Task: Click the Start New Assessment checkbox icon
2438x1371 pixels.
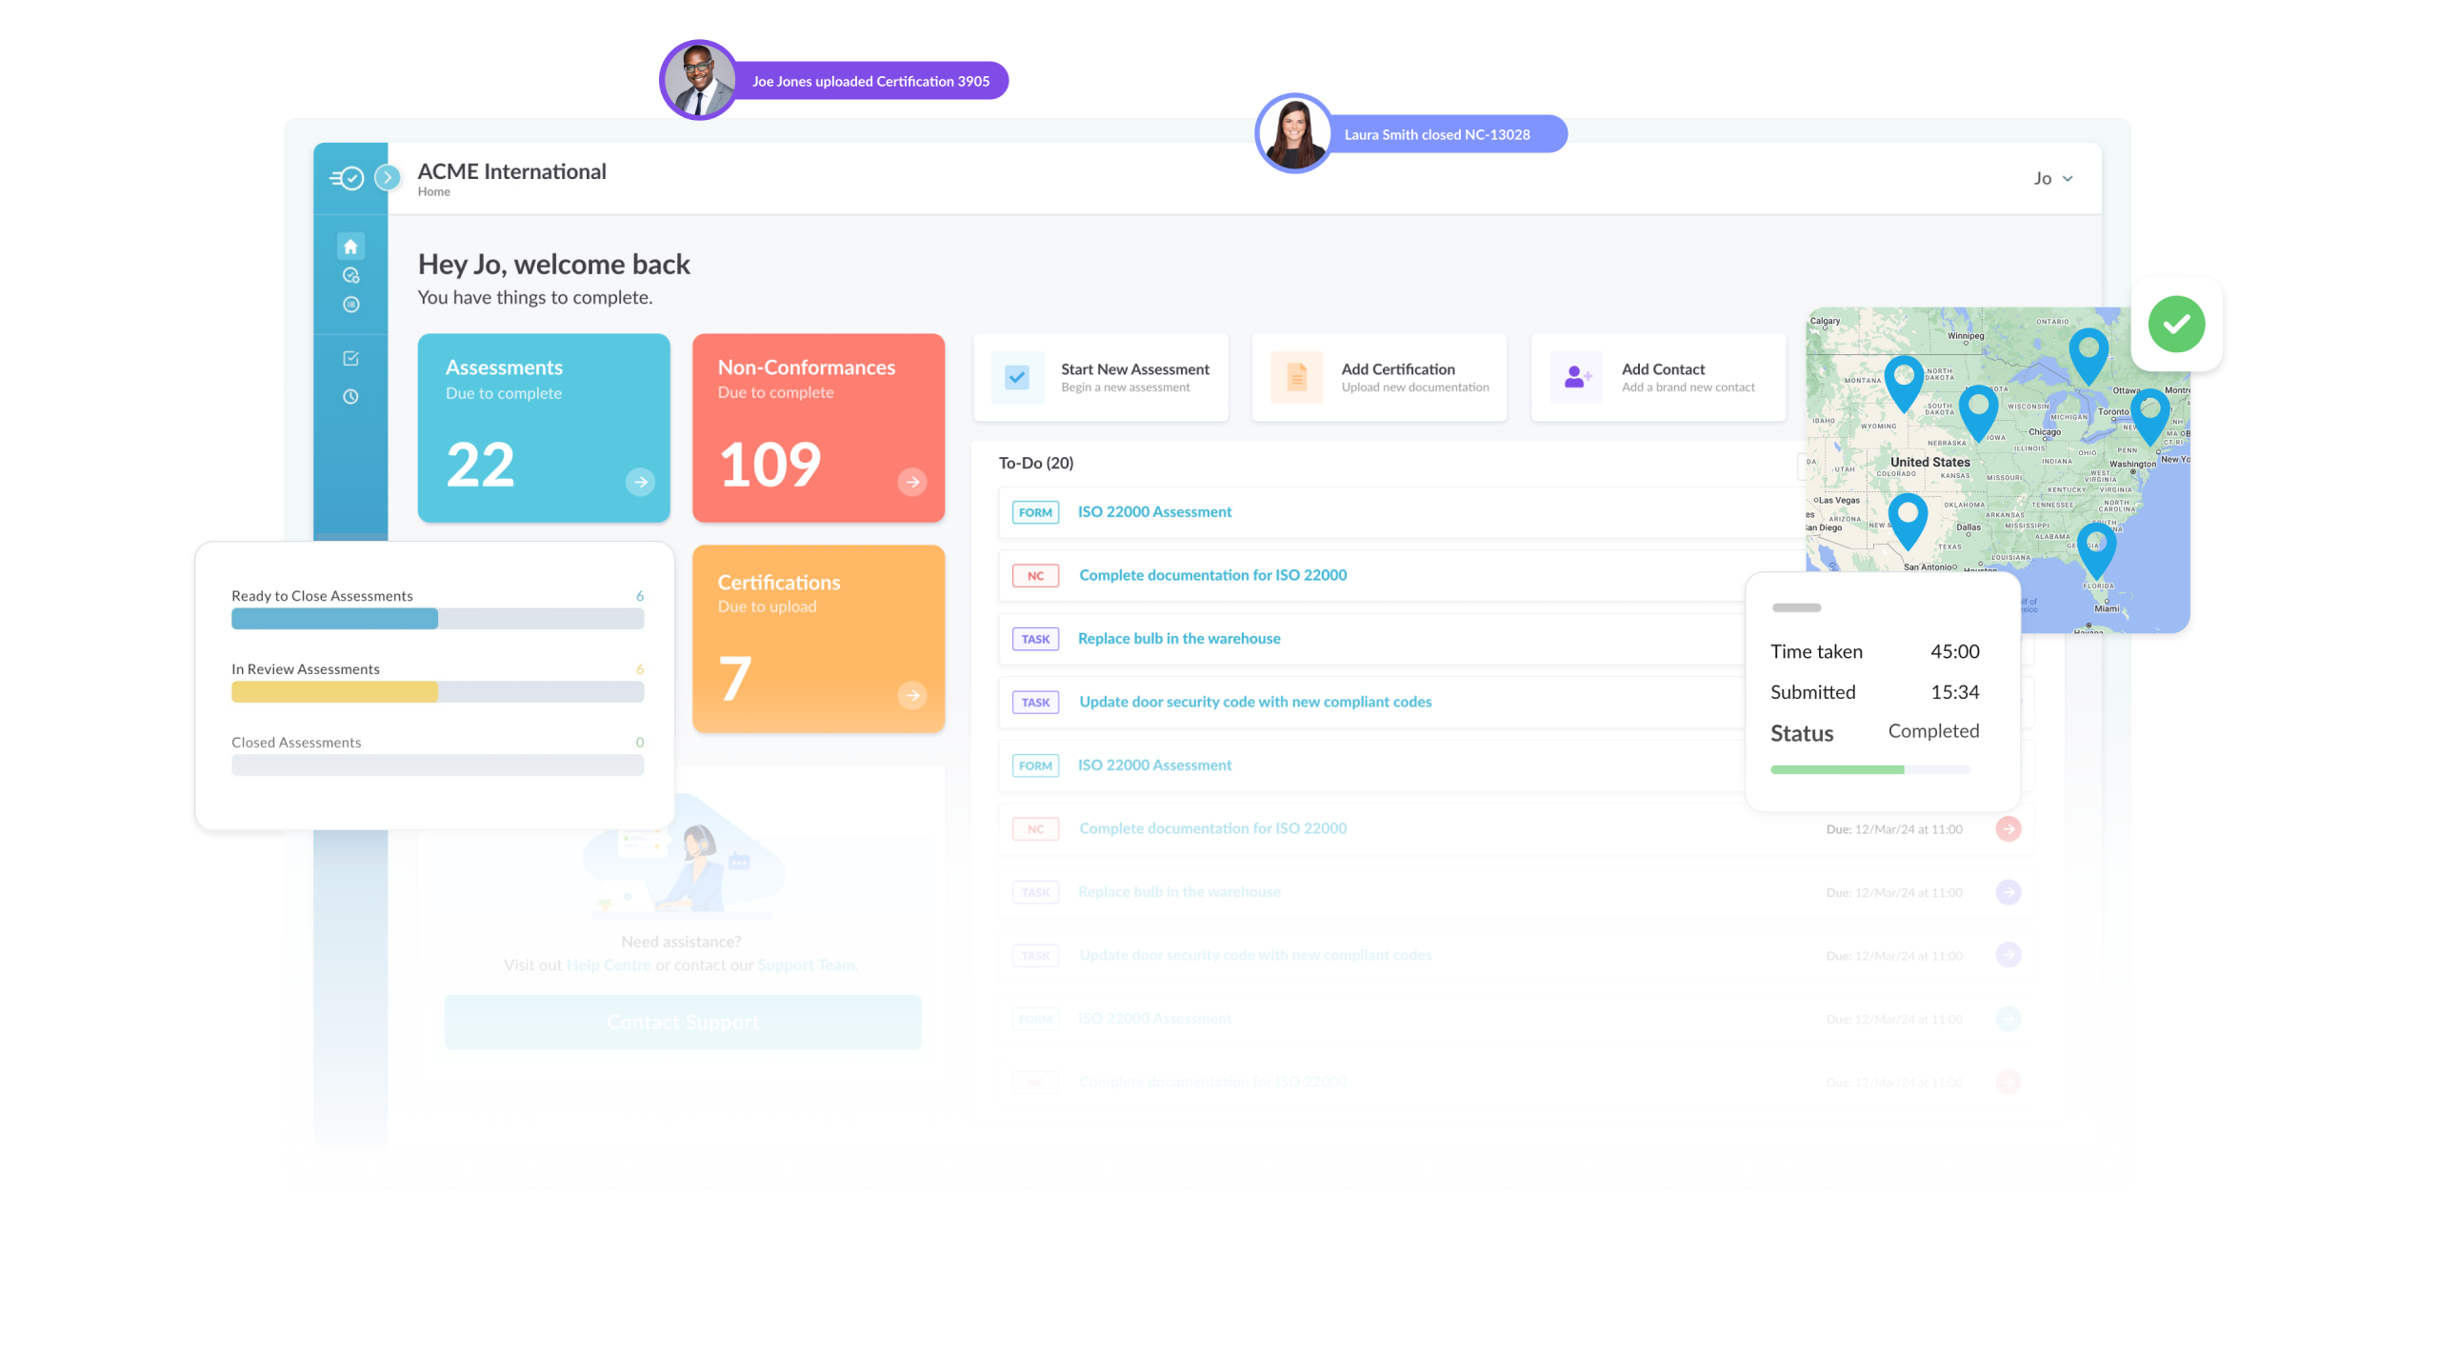Action: coord(1017,377)
